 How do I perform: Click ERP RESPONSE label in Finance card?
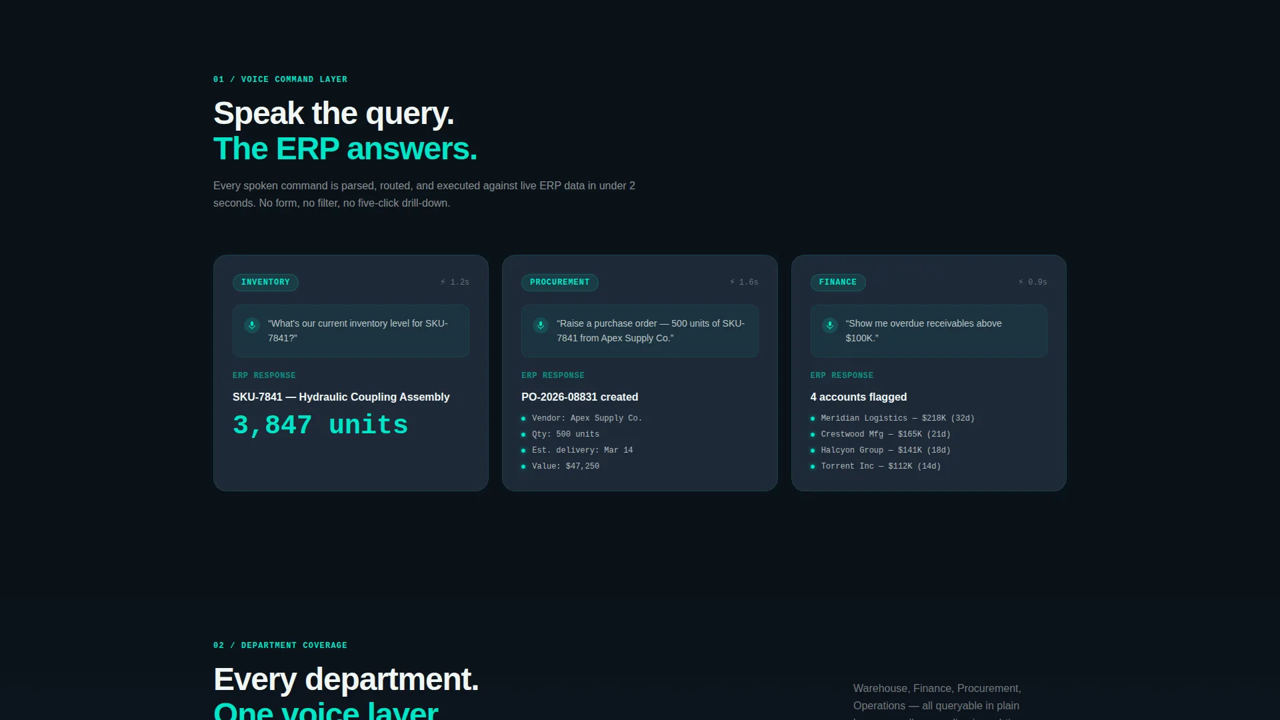tap(842, 376)
